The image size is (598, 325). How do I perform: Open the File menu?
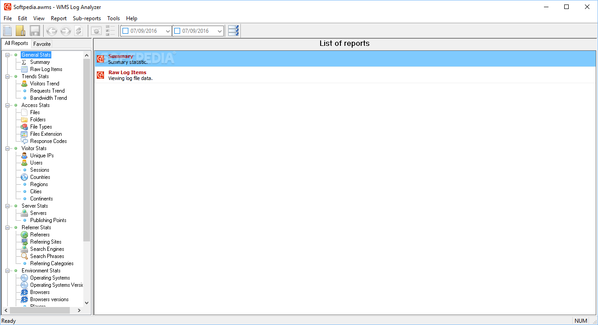[x=8, y=18]
